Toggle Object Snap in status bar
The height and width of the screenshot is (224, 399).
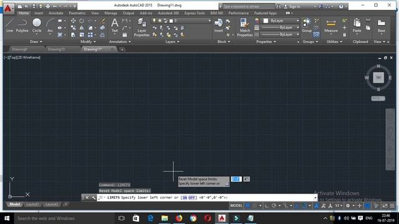[x=304, y=205]
